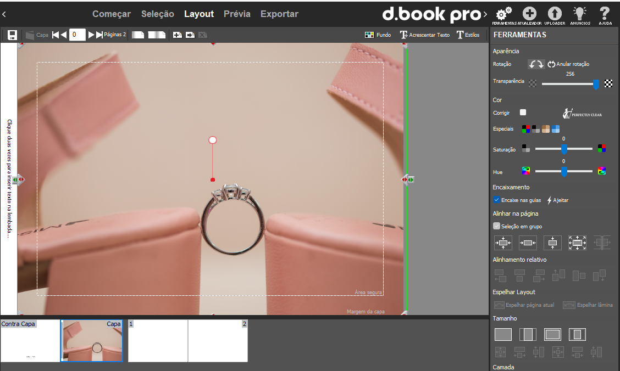Go to previous page arrow

[x=64, y=35]
